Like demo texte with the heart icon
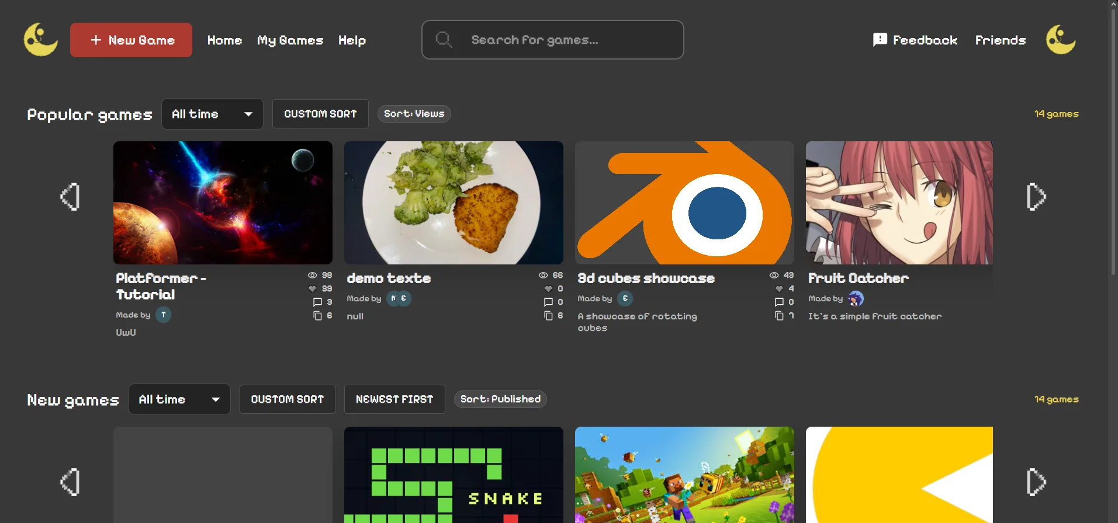 click(x=548, y=288)
